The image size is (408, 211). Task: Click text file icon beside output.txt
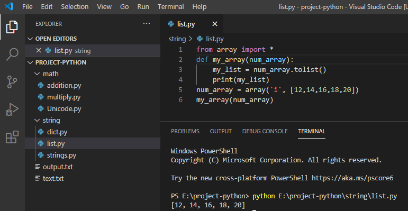click(x=38, y=167)
